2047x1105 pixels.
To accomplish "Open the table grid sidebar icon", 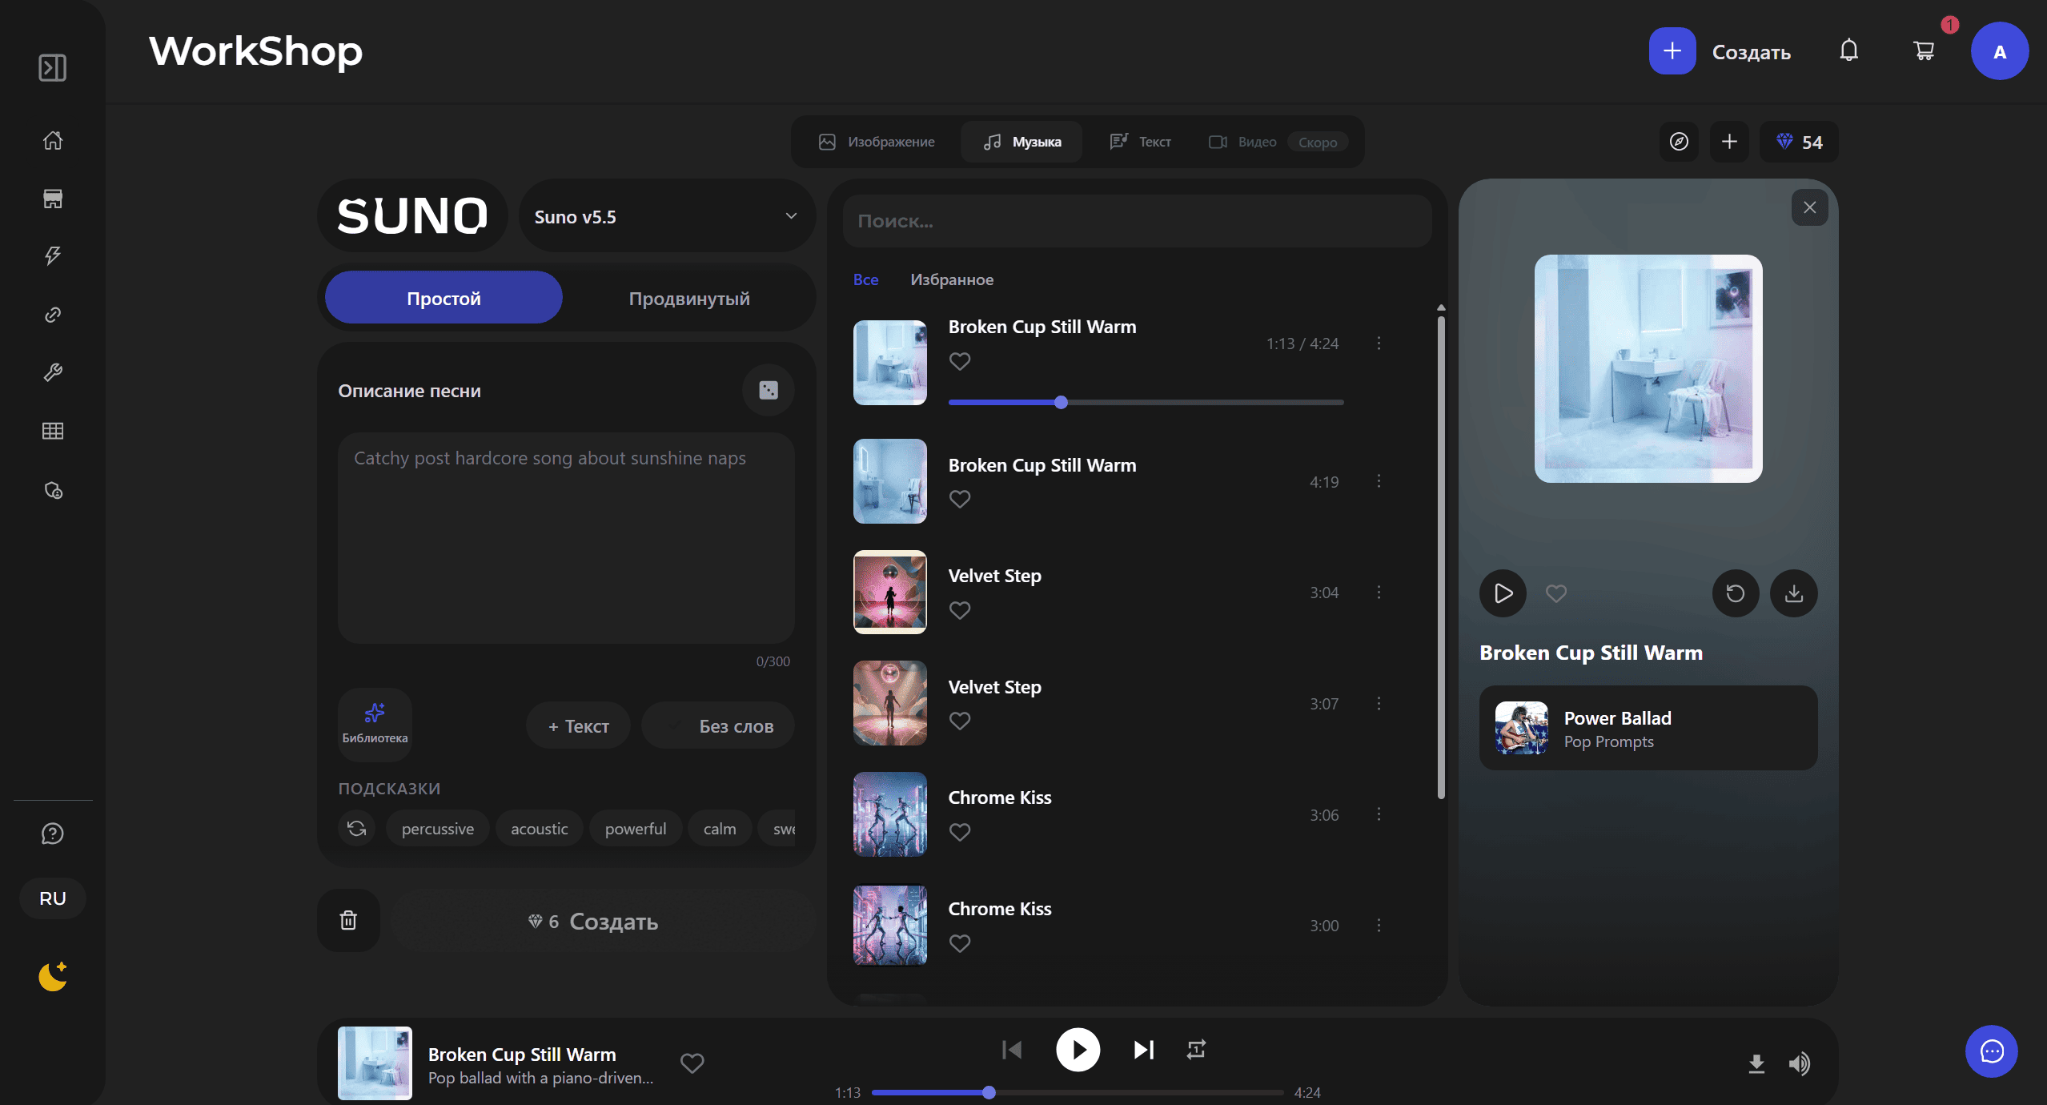I will click(x=53, y=431).
